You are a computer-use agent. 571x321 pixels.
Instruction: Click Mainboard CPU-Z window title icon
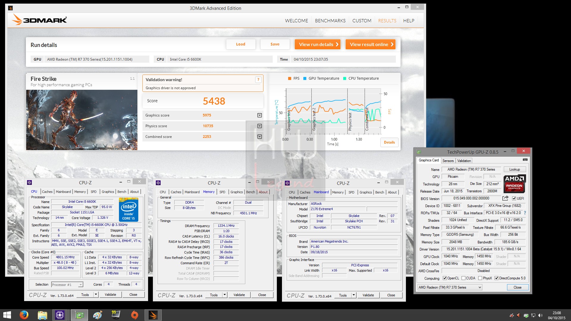pos(287,183)
